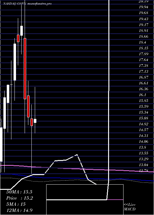Click the 'NASDAQ OSPN munafasutra.pro' chart title
This screenshot has width=154, height=215.
point(27,4)
